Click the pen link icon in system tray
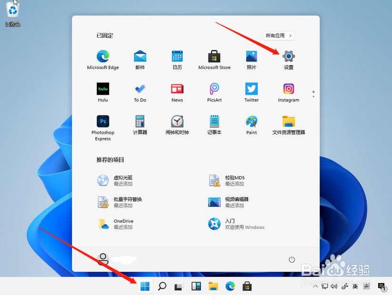 pos(345,286)
